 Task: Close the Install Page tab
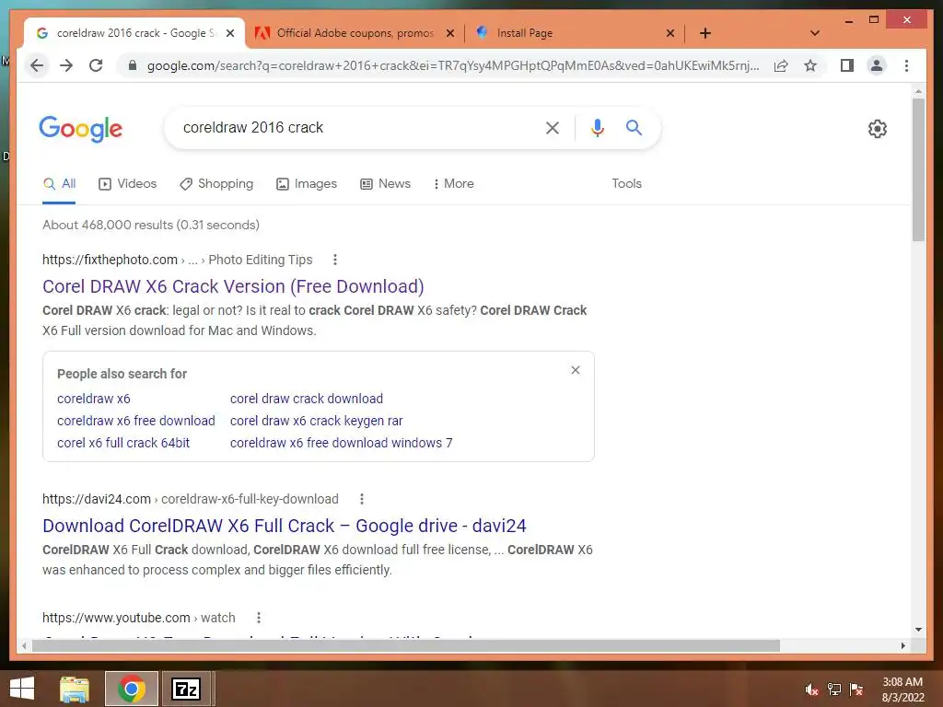670,33
